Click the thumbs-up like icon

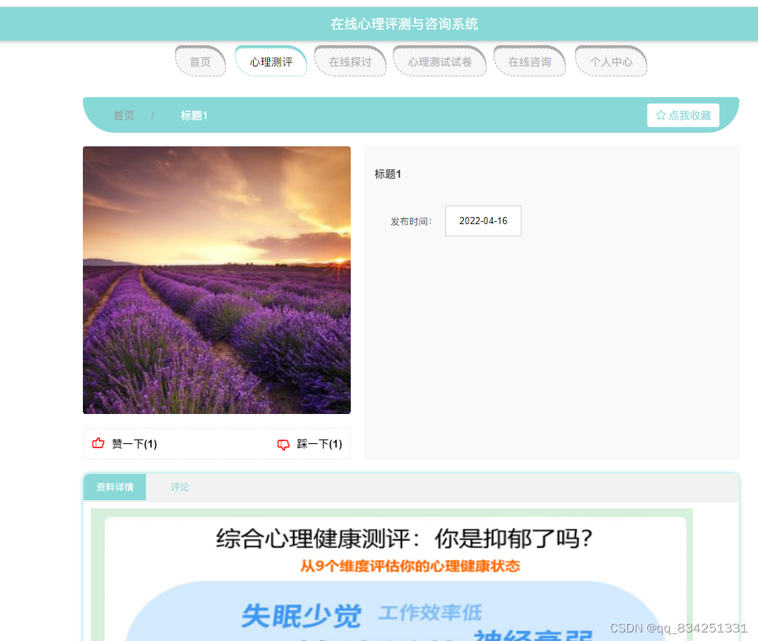(x=98, y=443)
